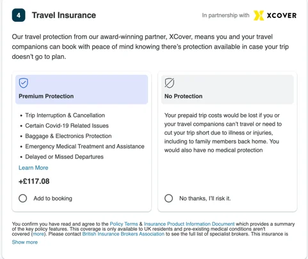The image size is (308, 259).
Task: Click the Add to booking label text
Action: [53, 199]
